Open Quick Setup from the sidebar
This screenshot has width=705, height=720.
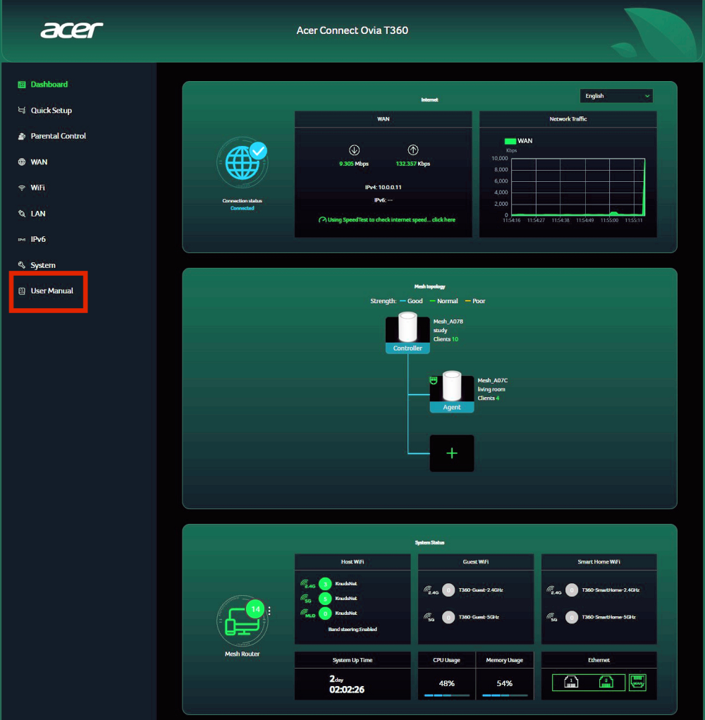pyautogui.click(x=51, y=110)
